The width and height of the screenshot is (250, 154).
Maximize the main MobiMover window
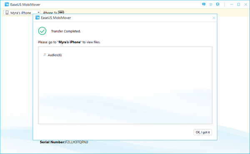tap(239, 4)
